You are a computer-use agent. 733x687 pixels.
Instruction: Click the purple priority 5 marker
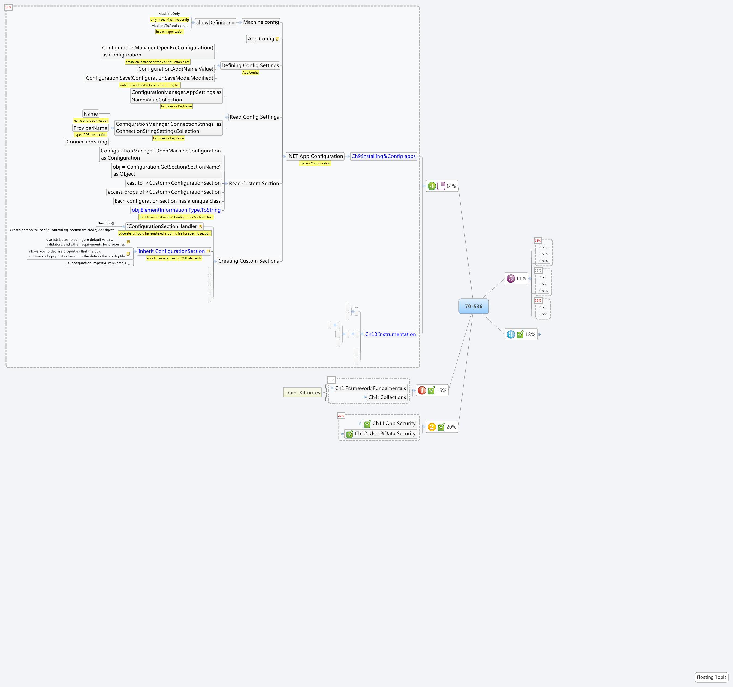click(511, 278)
